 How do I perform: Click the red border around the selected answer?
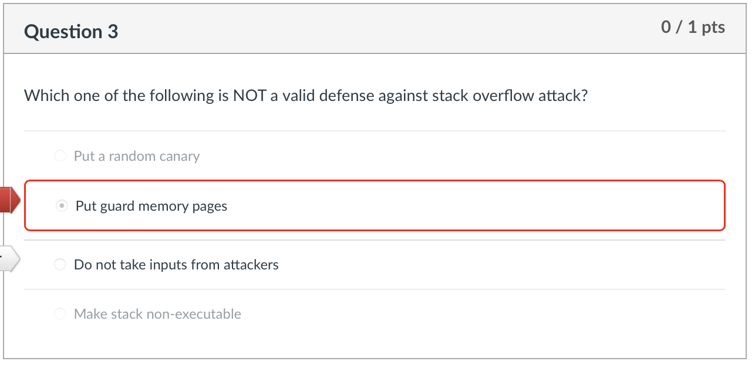coord(376,180)
